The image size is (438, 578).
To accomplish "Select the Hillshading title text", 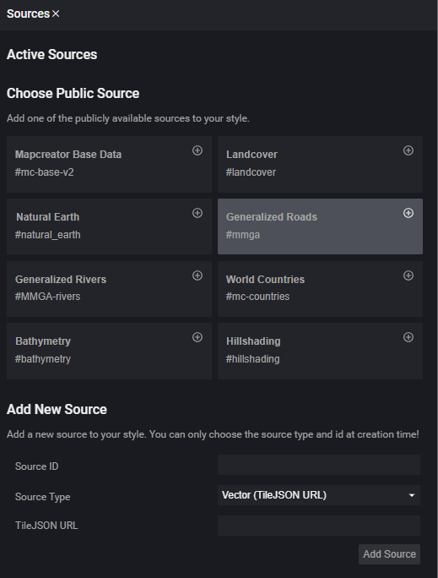I will pos(253,341).
